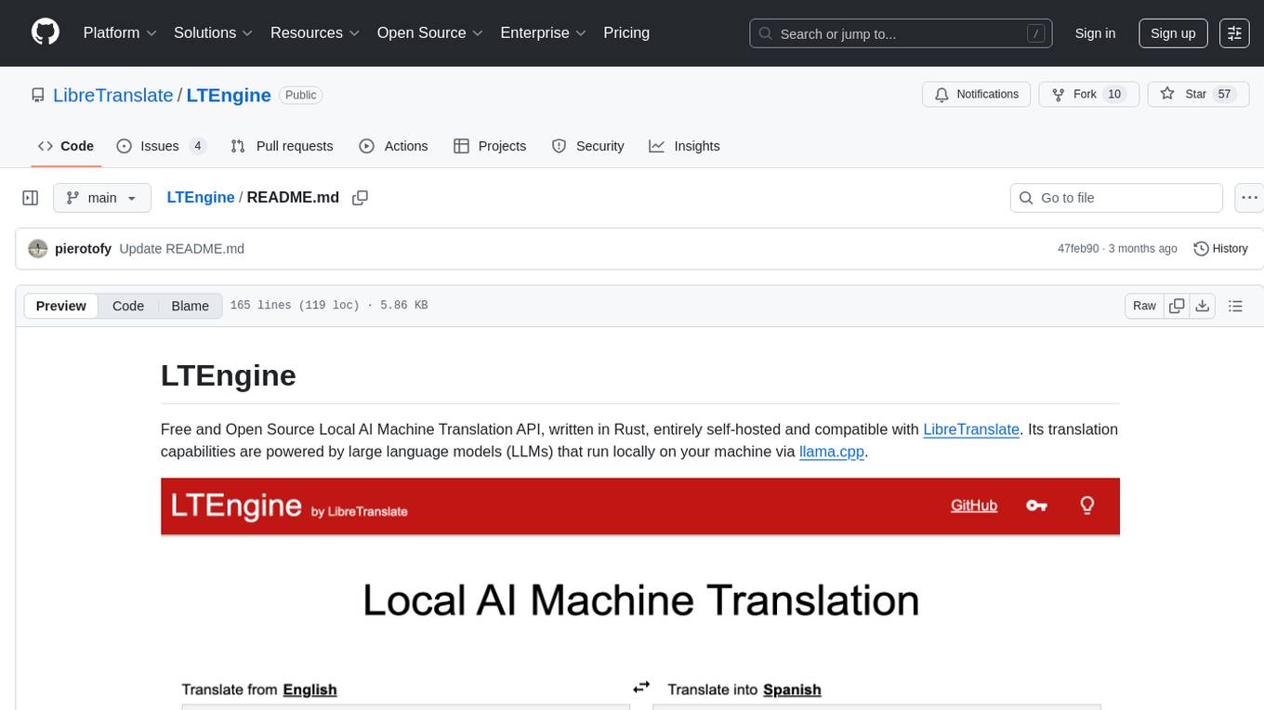Switch to Blame view

[x=191, y=306]
